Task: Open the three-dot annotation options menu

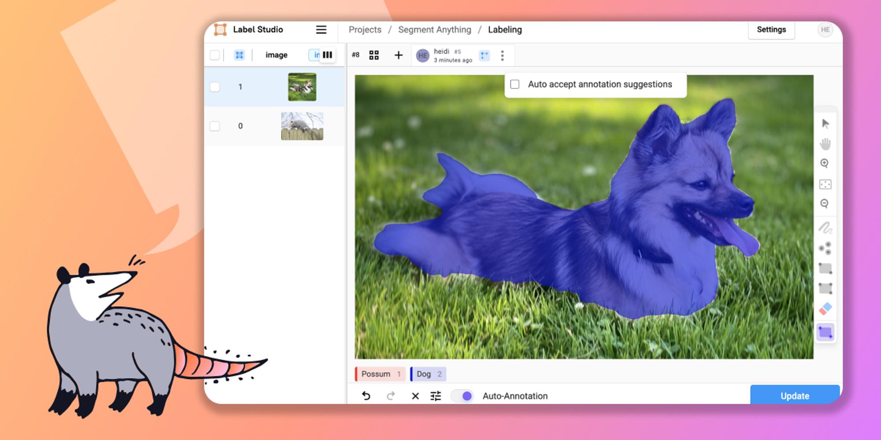Action: 502,55
